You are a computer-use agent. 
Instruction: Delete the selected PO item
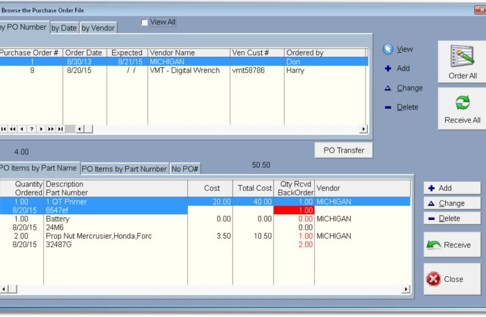click(452, 219)
